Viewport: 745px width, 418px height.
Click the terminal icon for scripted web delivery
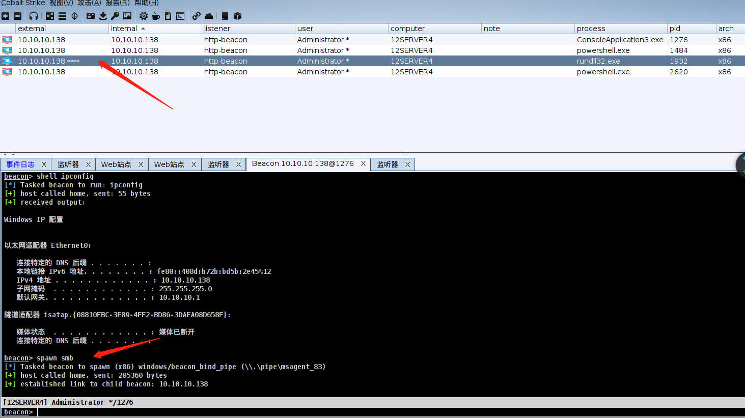tap(180, 16)
